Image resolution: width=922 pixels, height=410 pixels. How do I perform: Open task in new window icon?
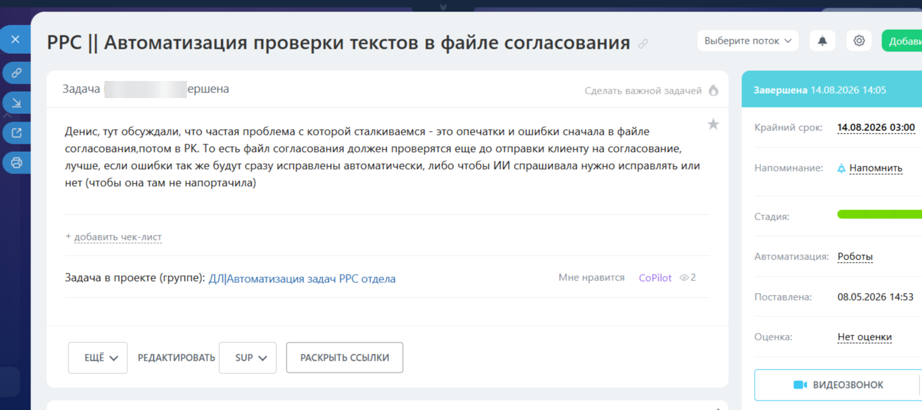16,133
